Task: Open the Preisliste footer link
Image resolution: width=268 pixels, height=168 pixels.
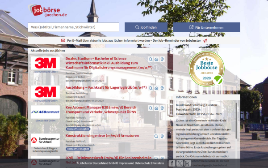Action: point(158,163)
